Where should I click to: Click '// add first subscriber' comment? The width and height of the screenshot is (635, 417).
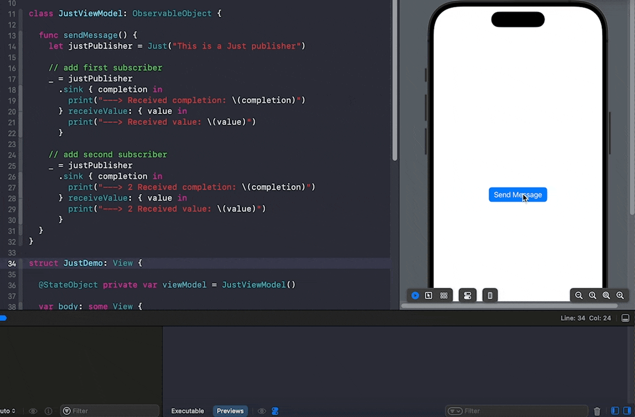coord(105,68)
